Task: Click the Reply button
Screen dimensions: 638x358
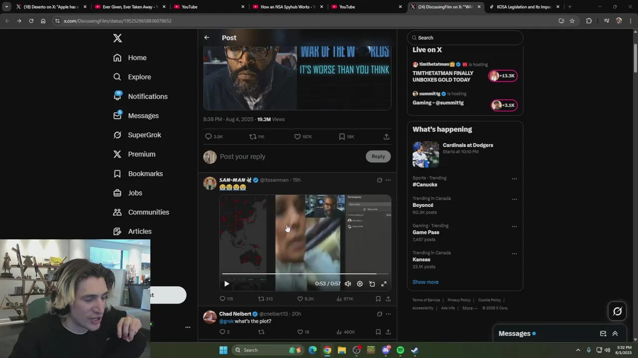Action: click(378, 157)
